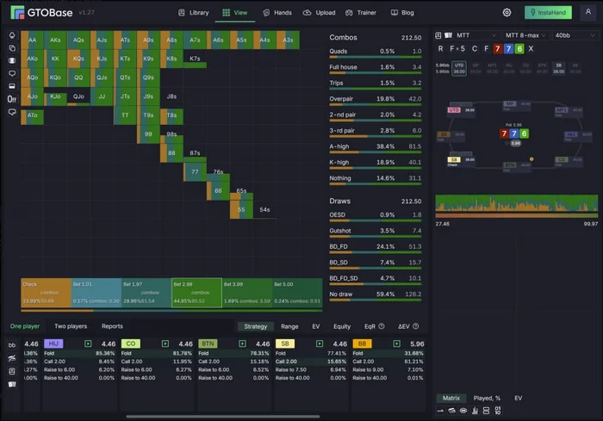This screenshot has width=603, height=421.
Task: Select the Range display mode
Action: [289, 326]
